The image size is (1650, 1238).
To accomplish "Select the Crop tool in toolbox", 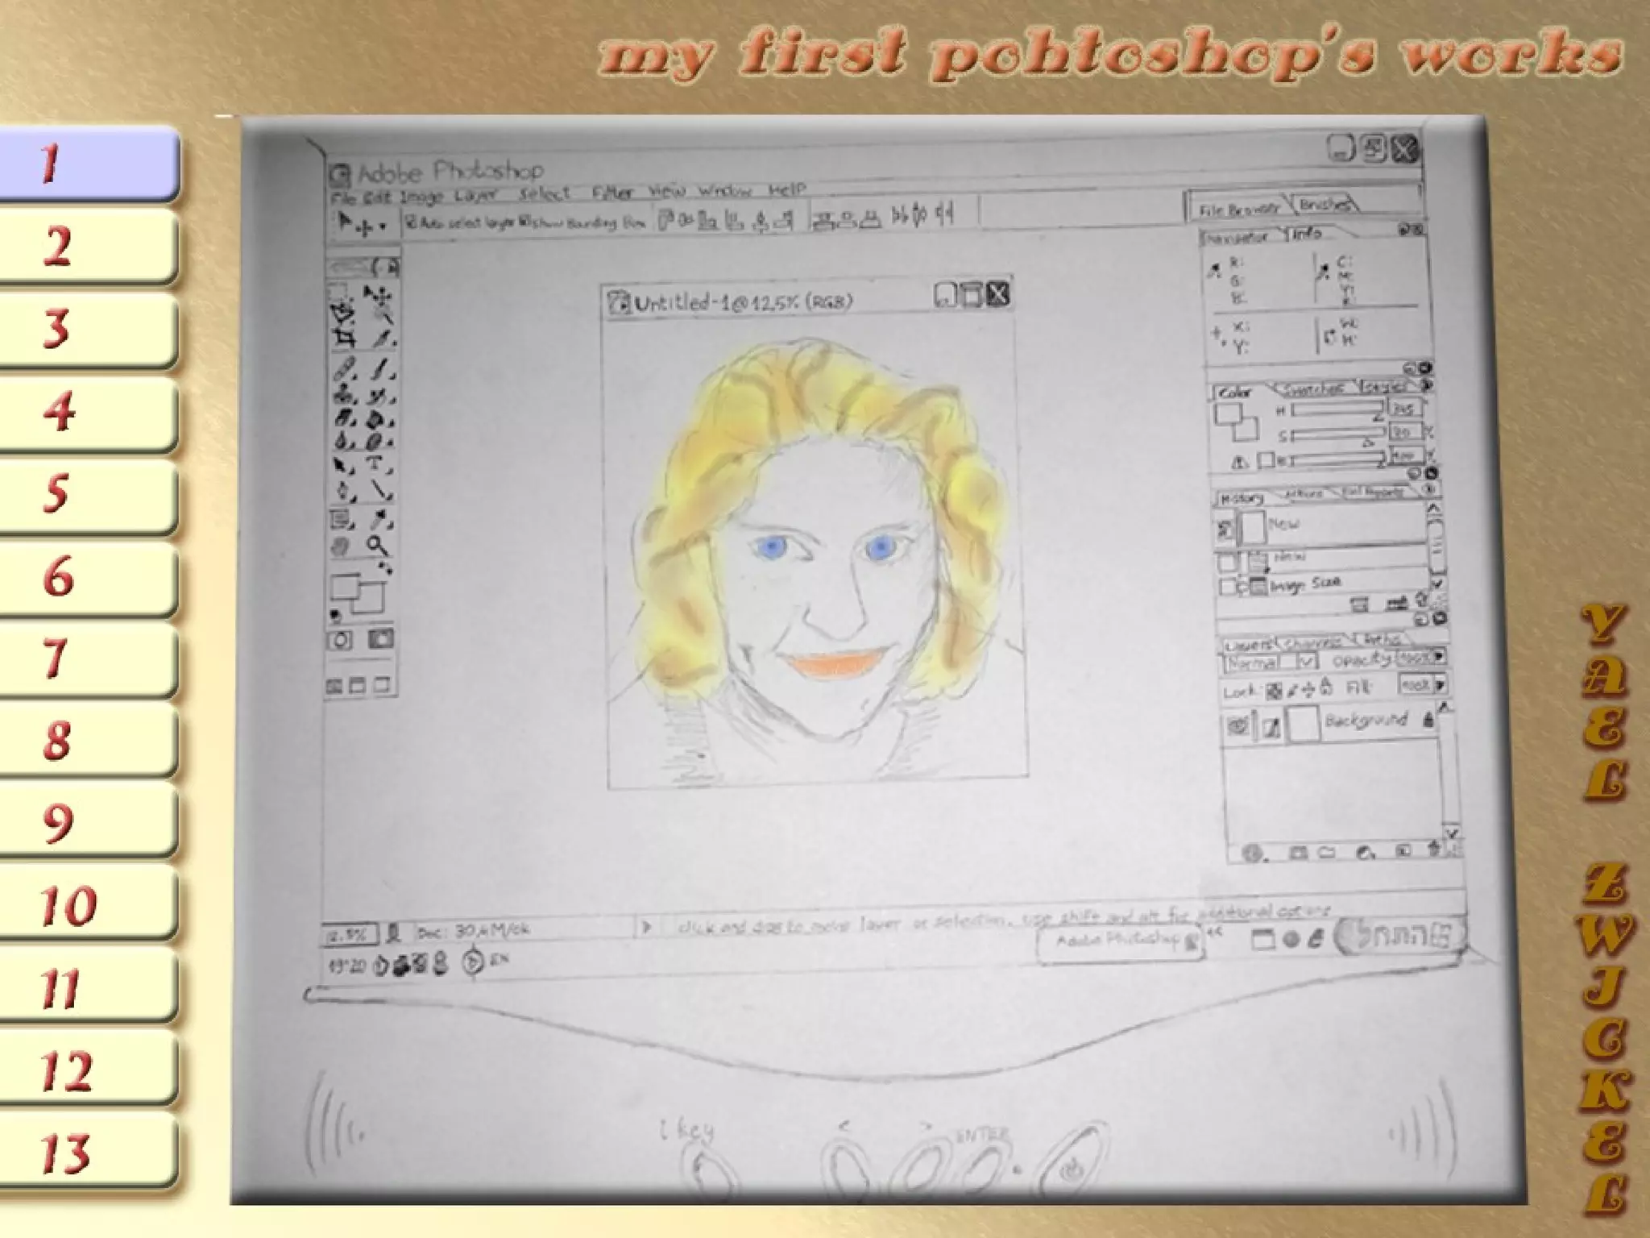I will pos(345,339).
